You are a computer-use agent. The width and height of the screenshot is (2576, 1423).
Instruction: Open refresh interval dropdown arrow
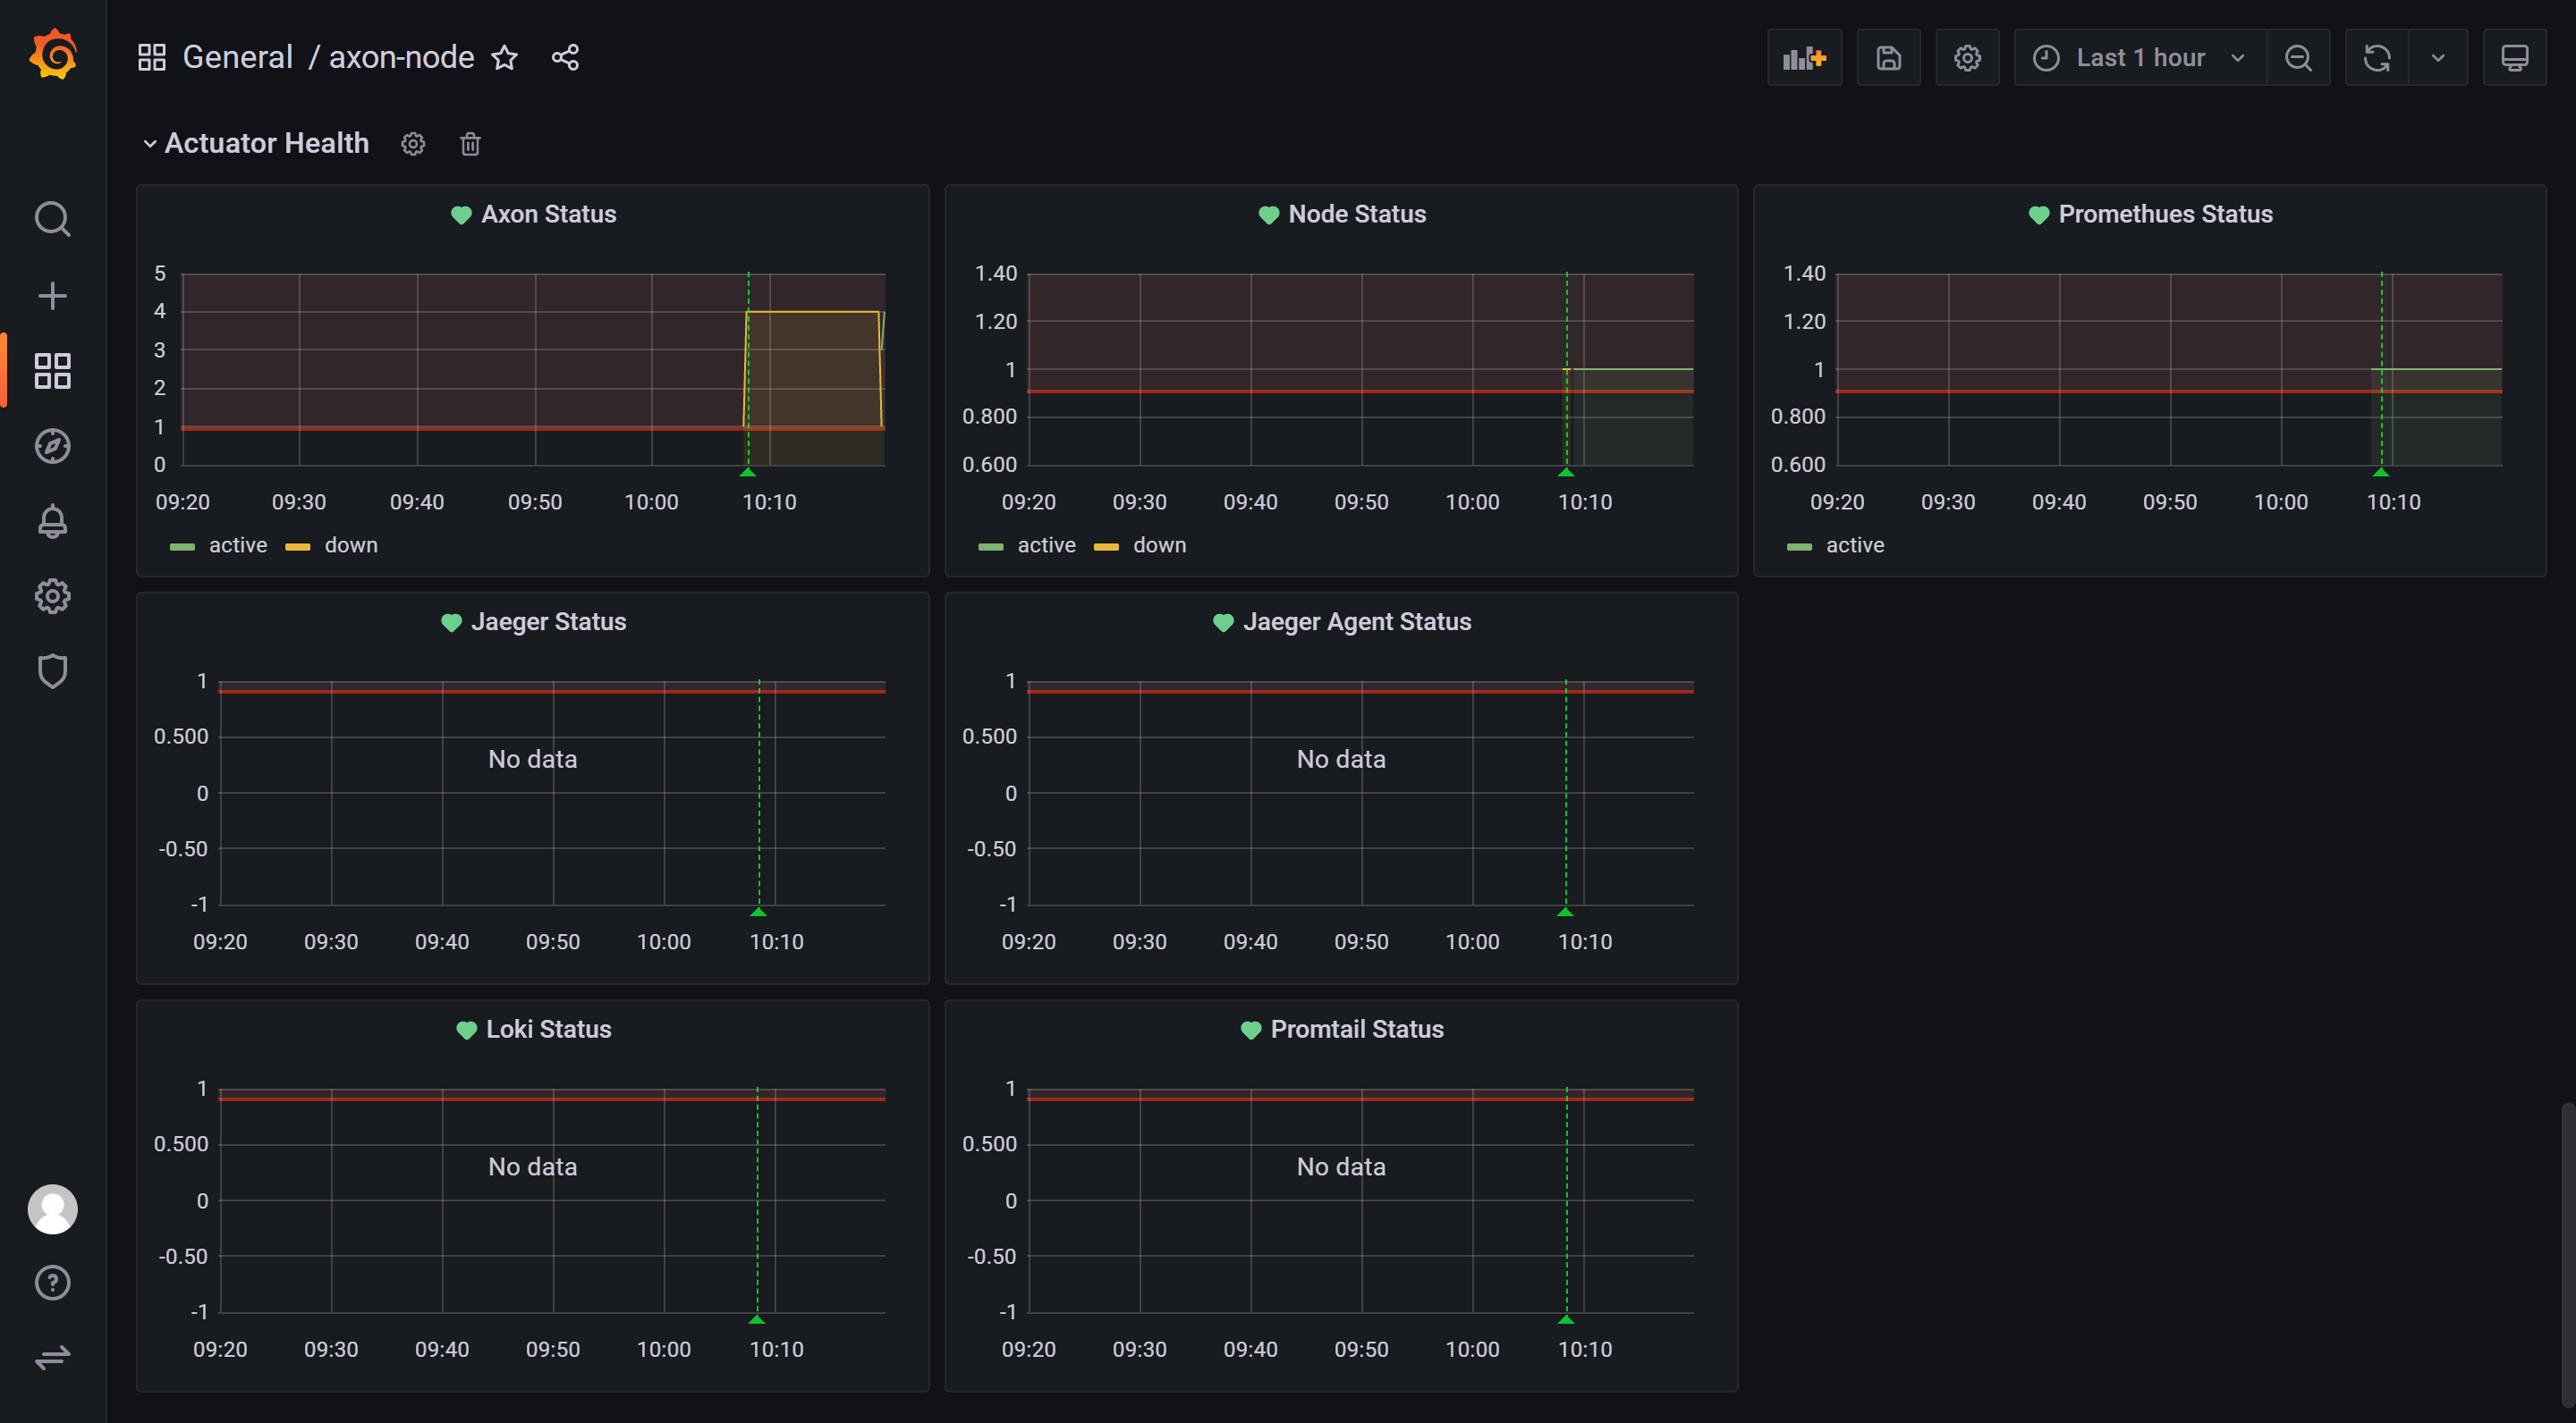point(2437,58)
